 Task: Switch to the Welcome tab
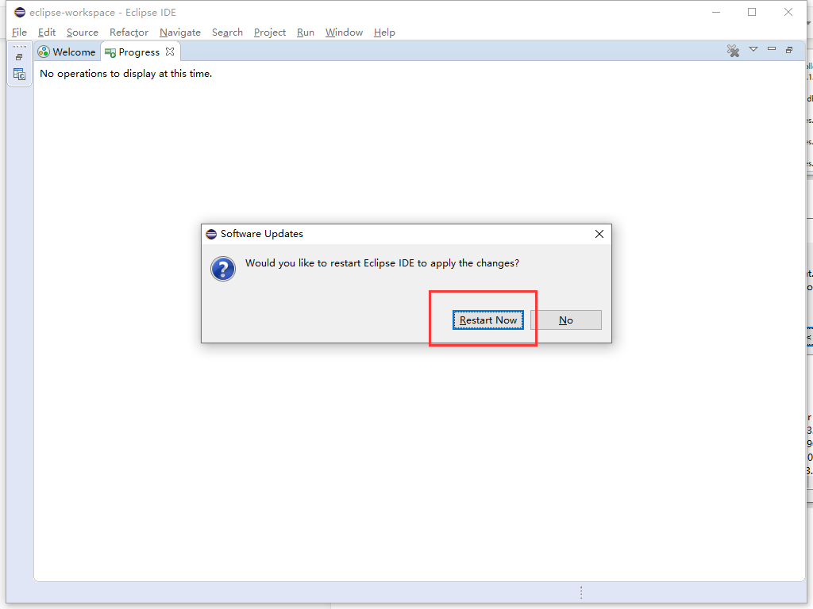67,52
